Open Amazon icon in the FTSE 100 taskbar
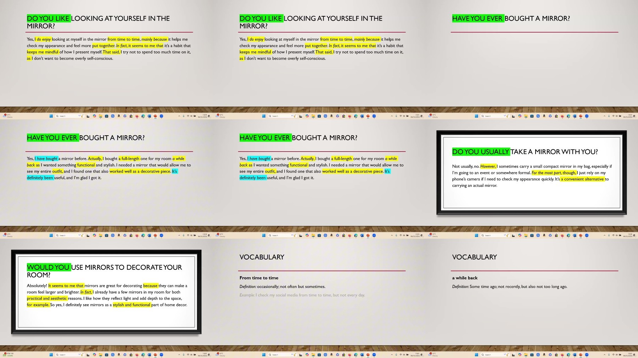 119,354
